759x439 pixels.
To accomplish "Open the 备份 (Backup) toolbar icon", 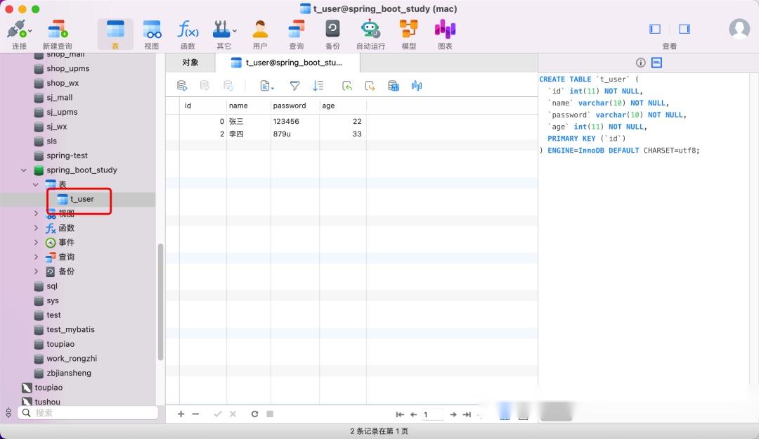I will click(x=332, y=32).
